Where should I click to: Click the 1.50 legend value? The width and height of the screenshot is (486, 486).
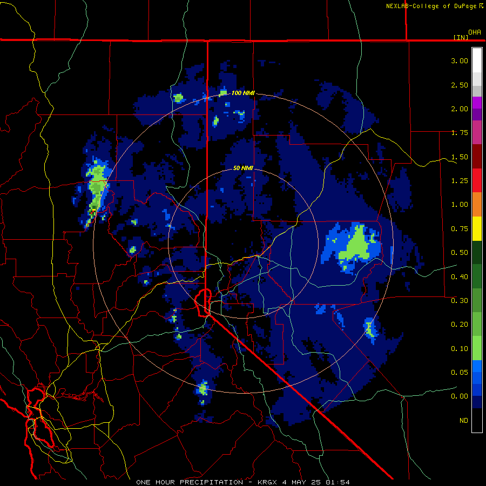pos(460,157)
